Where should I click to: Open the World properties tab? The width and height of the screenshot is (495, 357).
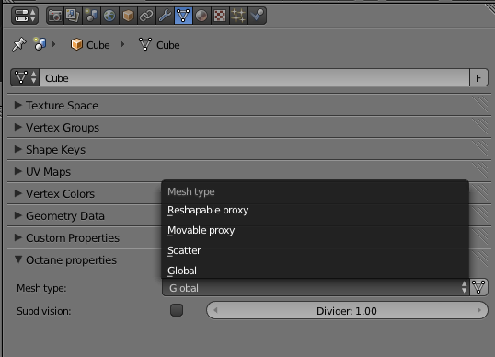109,16
